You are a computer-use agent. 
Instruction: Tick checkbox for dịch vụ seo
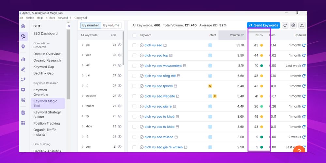[134, 45]
